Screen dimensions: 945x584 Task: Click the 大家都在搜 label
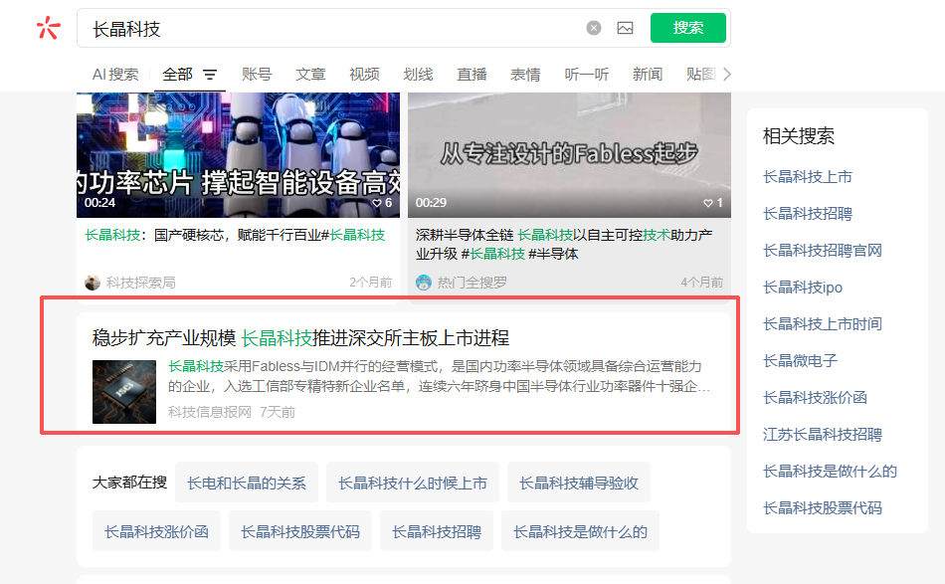point(129,483)
